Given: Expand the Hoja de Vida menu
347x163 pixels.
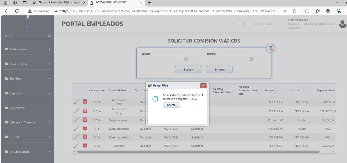Looking at the screenshot, I should [27, 64].
